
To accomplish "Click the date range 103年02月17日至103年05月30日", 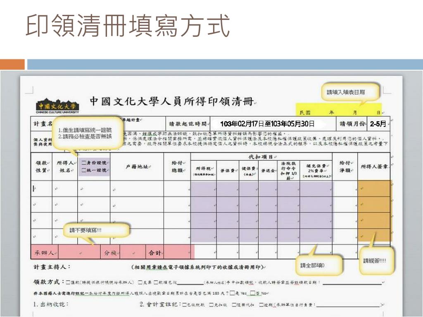I will point(267,124).
